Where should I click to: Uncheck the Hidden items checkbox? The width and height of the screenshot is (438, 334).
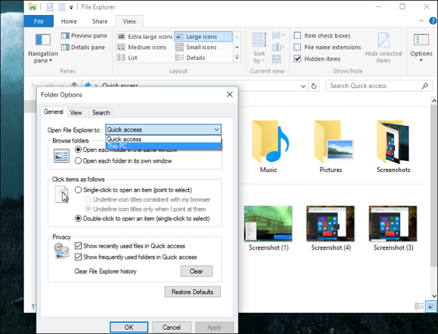point(298,59)
